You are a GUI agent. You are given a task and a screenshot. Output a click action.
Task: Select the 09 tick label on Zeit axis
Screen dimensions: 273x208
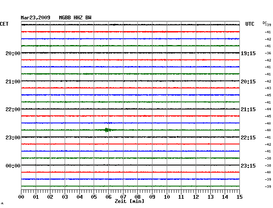(x=152, y=197)
